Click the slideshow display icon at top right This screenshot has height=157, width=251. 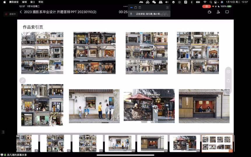pyautogui.click(x=227, y=12)
